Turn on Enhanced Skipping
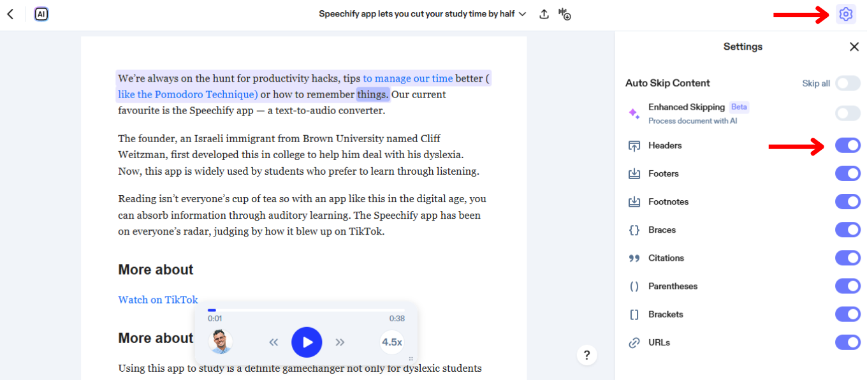The width and height of the screenshot is (867, 380). (x=848, y=113)
